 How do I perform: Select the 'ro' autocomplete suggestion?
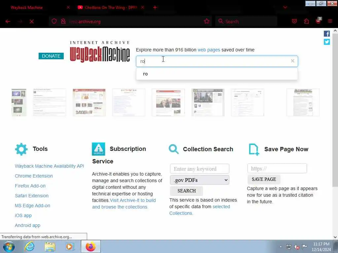tap(217, 74)
